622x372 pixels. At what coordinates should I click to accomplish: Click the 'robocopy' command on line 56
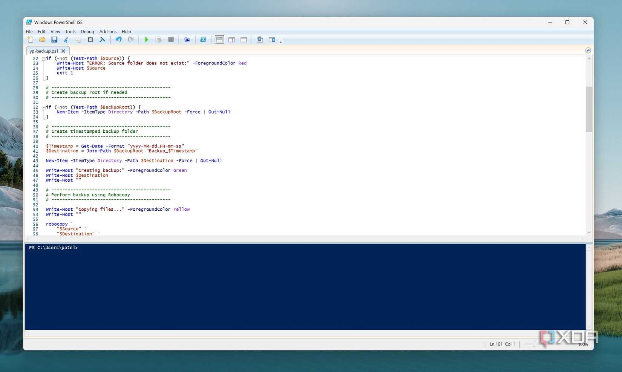pyautogui.click(x=57, y=224)
